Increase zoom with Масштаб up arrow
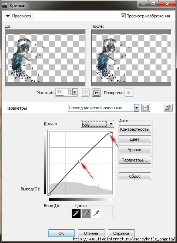The height and width of the screenshot is (243, 177). tap(70, 90)
